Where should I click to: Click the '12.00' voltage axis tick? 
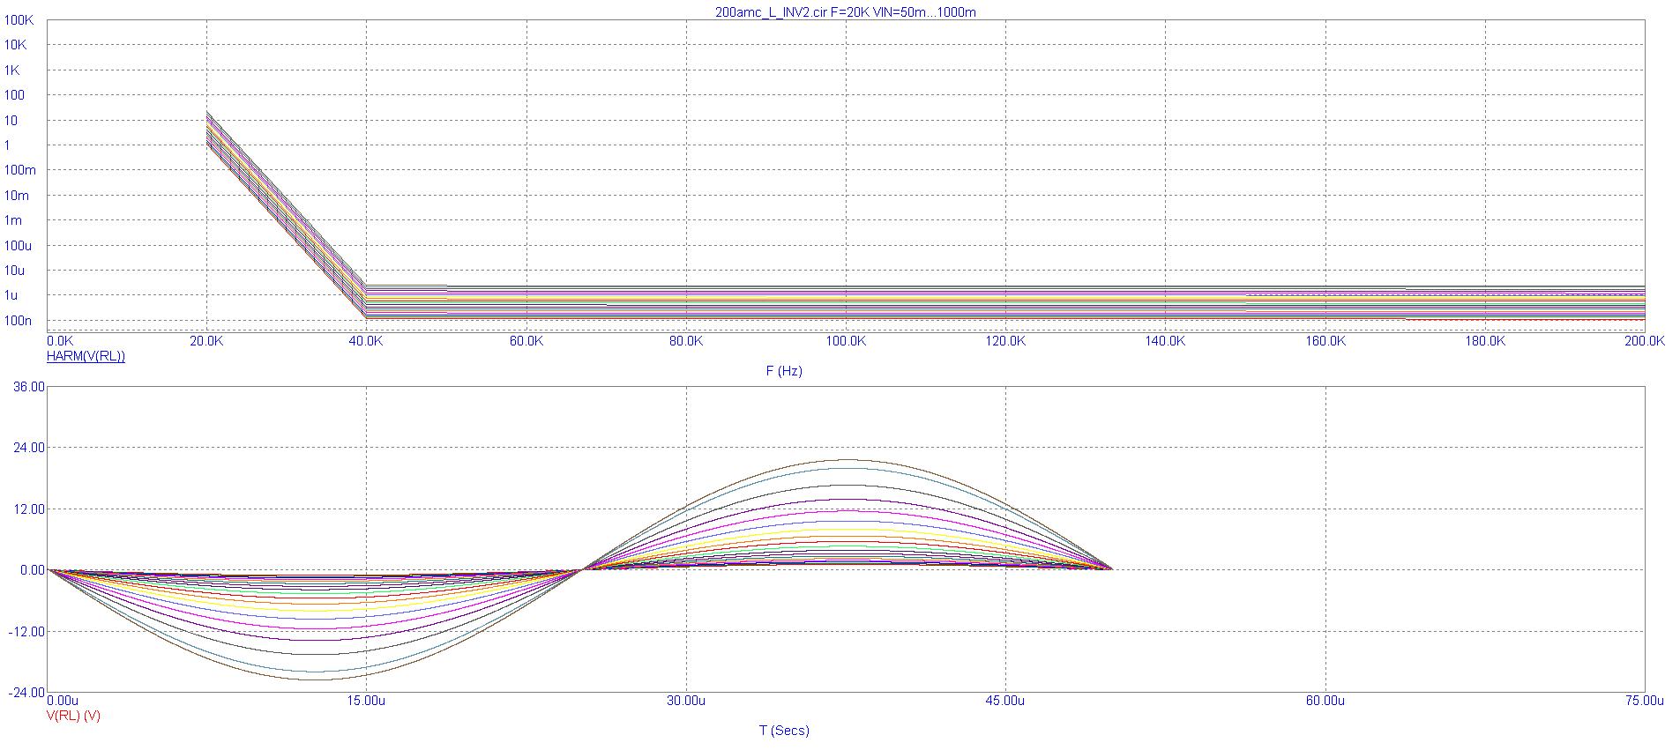click(30, 509)
